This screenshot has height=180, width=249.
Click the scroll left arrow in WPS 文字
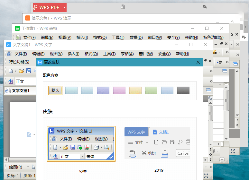point(6,160)
